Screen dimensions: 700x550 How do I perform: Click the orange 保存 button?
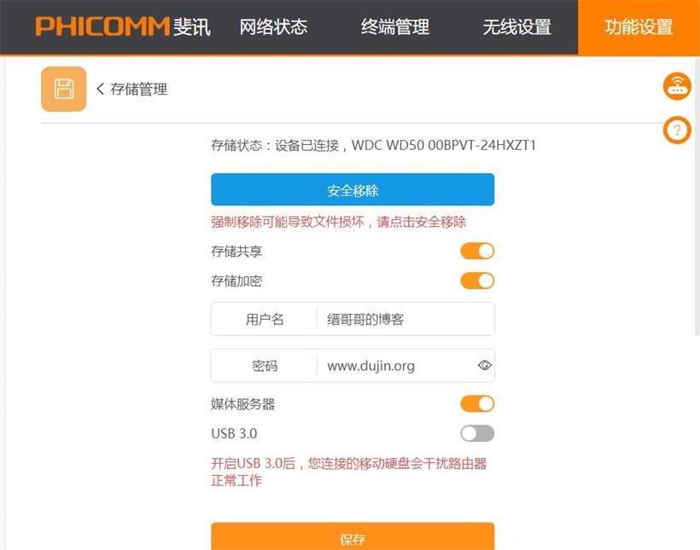point(353,536)
